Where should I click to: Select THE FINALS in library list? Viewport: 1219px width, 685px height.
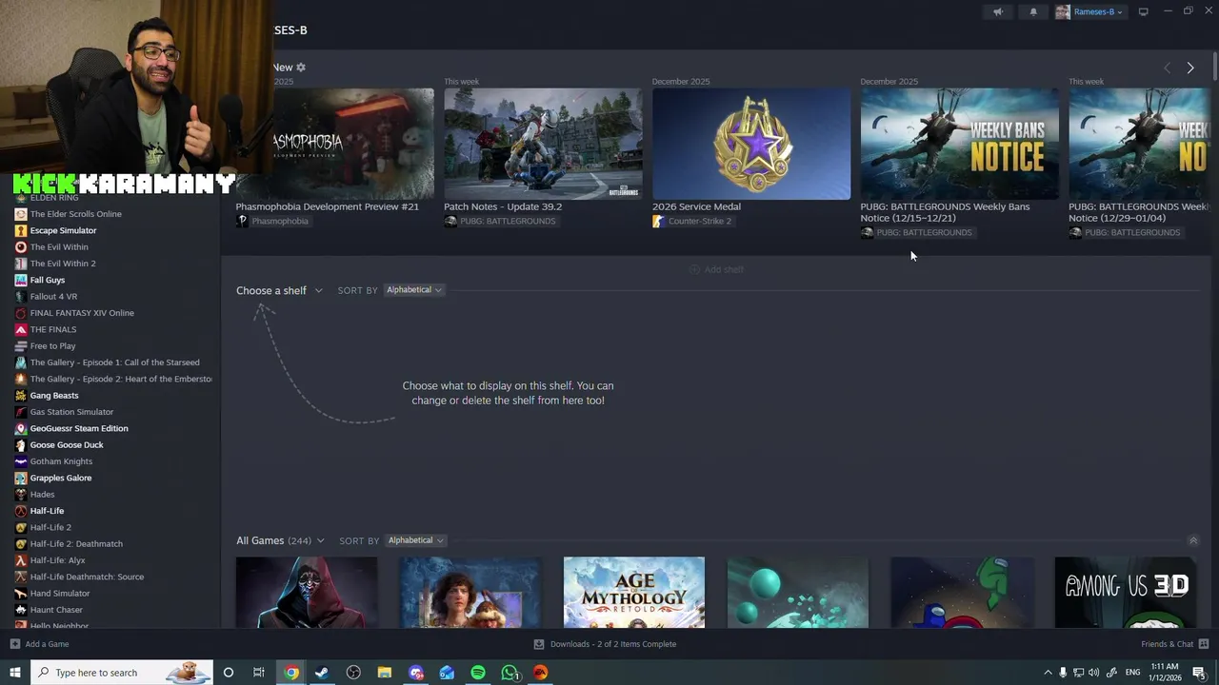point(53,329)
